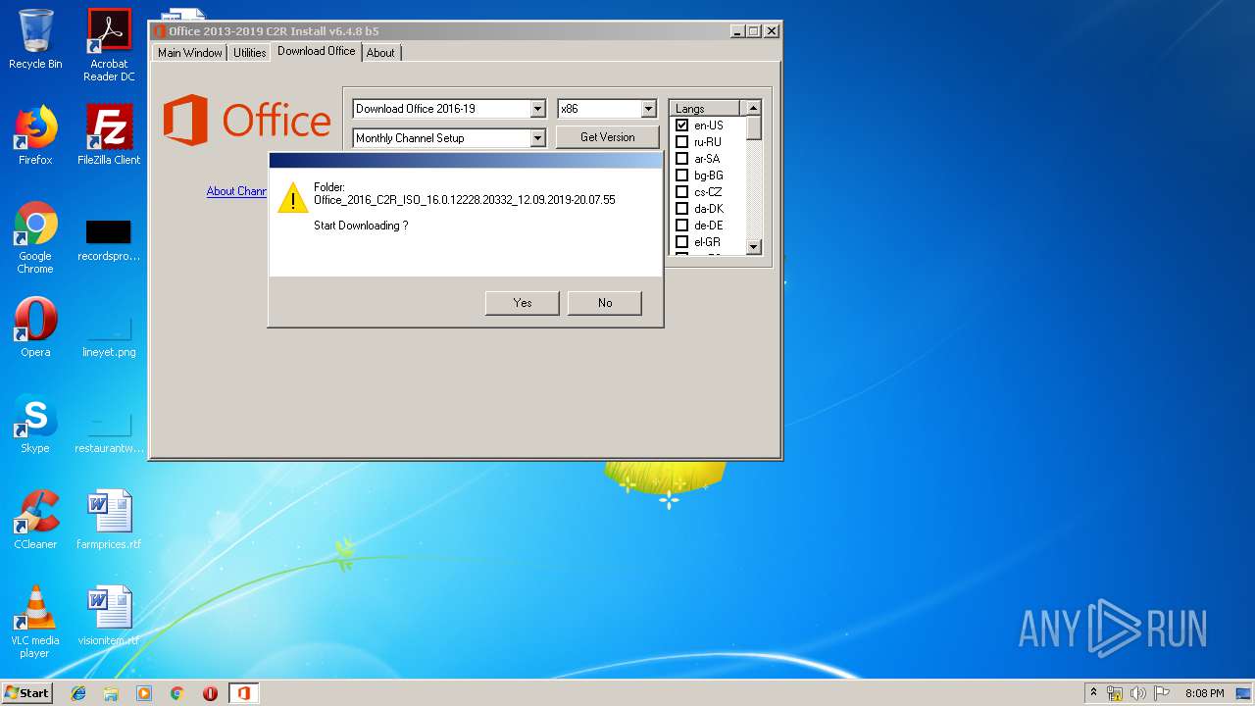Image resolution: width=1255 pixels, height=706 pixels.
Task: Select farmprices.rtf document icon
Action: 109,520
